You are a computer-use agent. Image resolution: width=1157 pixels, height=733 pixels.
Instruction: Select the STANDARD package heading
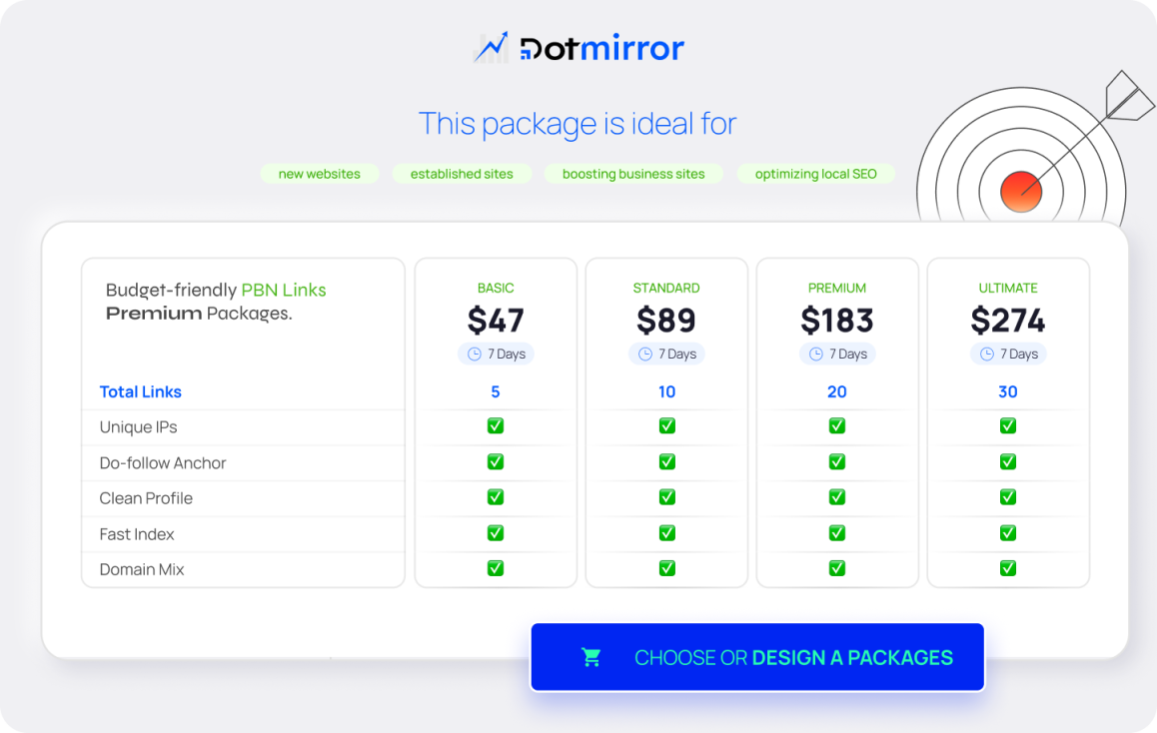pos(666,288)
